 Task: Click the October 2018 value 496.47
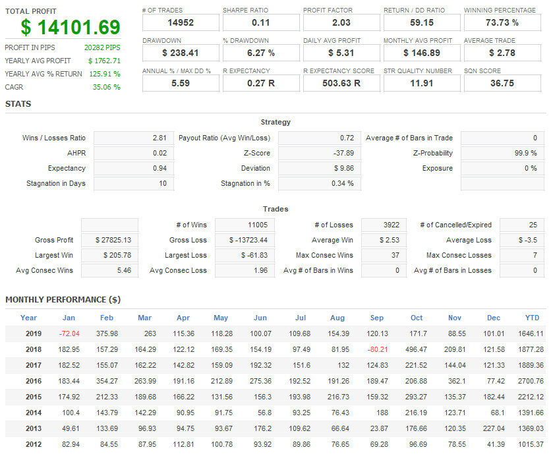point(416,349)
